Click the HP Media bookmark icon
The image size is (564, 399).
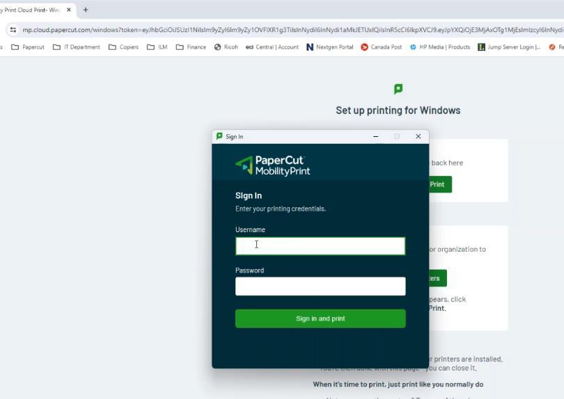point(413,47)
